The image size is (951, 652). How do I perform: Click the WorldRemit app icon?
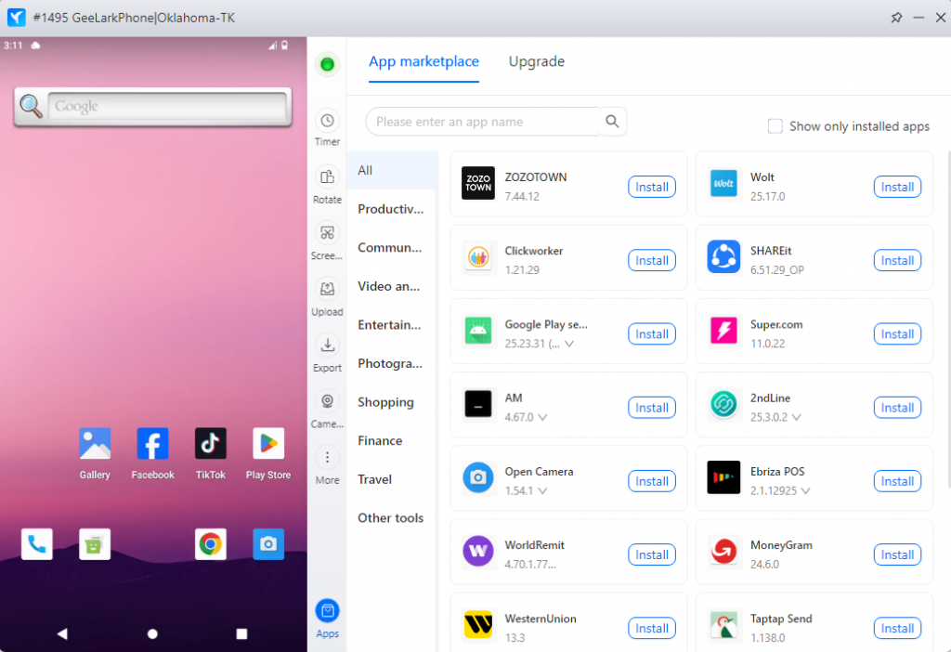coord(478,551)
